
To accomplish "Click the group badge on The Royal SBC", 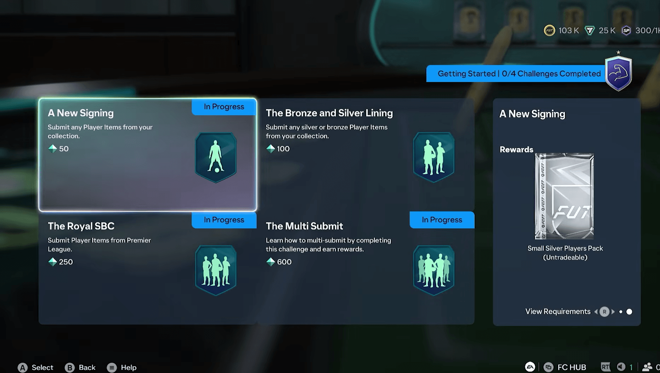I will point(216,270).
